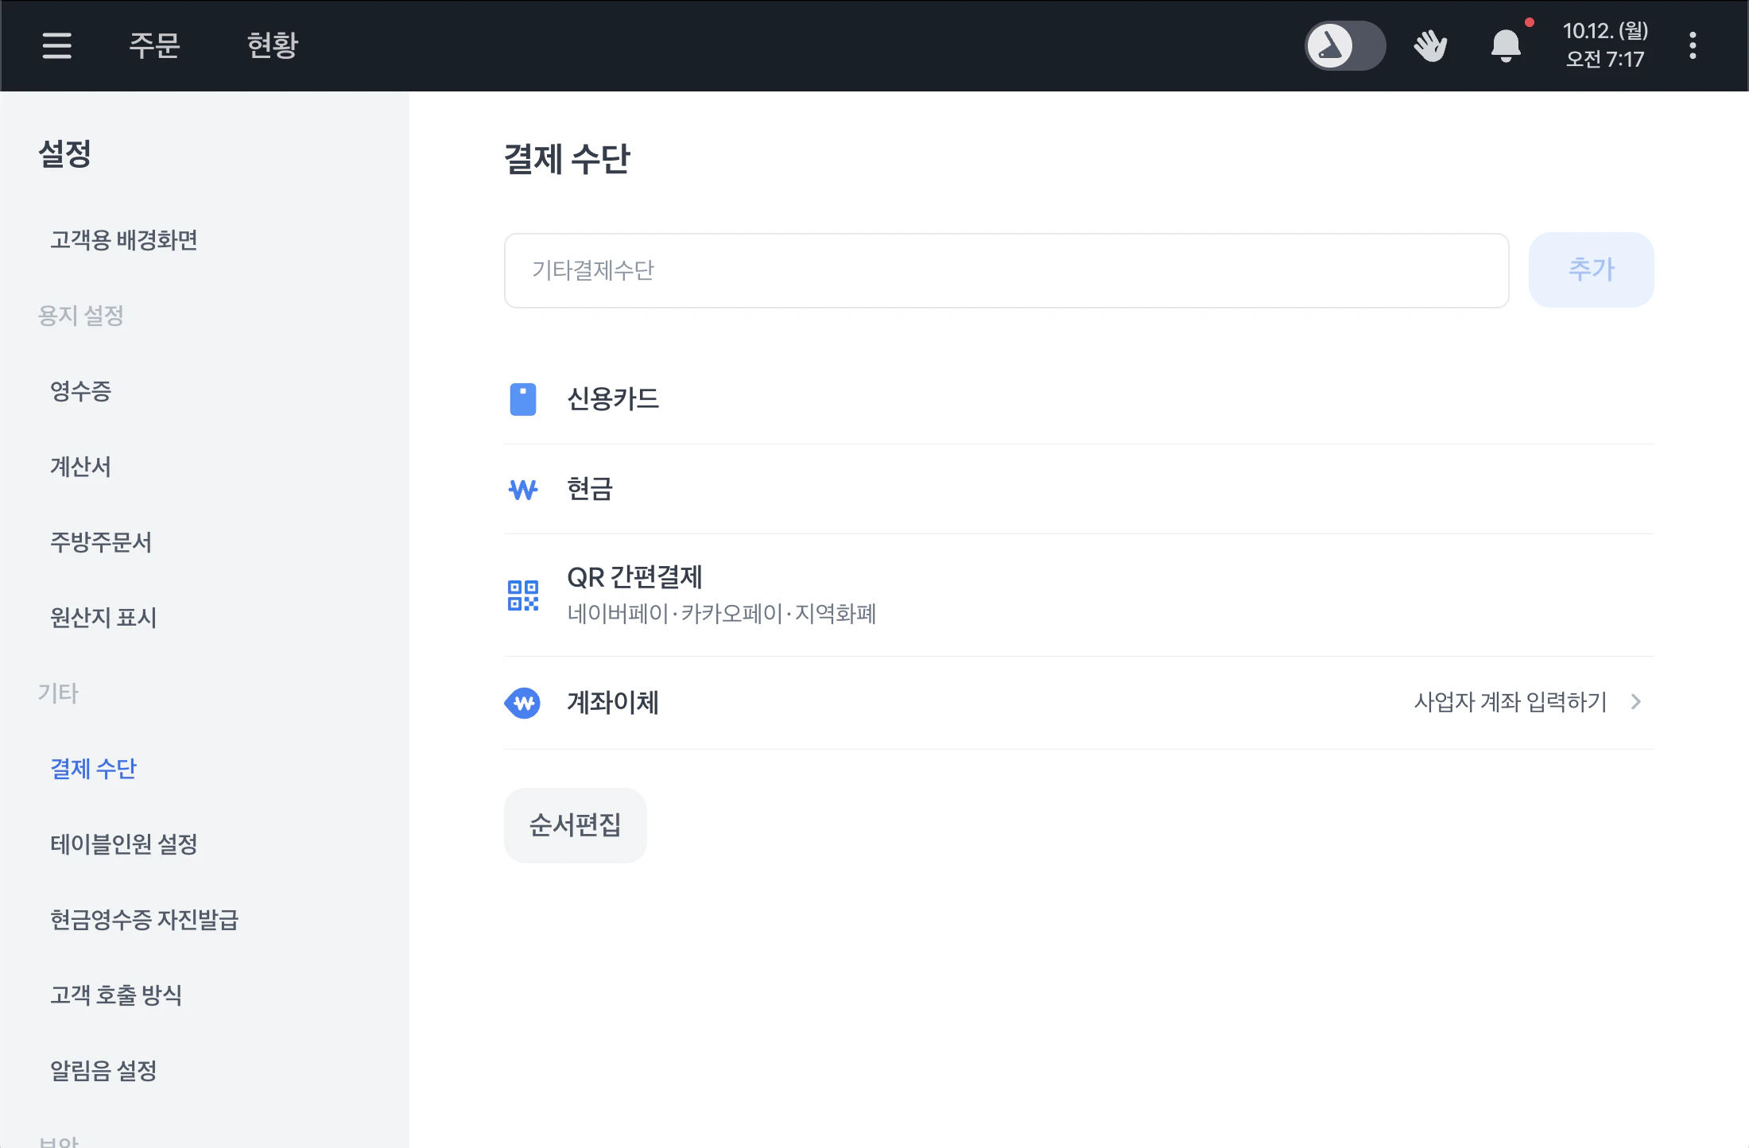This screenshot has width=1749, height=1148.
Task: Focus the 기타결제수단 input field
Action: 1006,270
